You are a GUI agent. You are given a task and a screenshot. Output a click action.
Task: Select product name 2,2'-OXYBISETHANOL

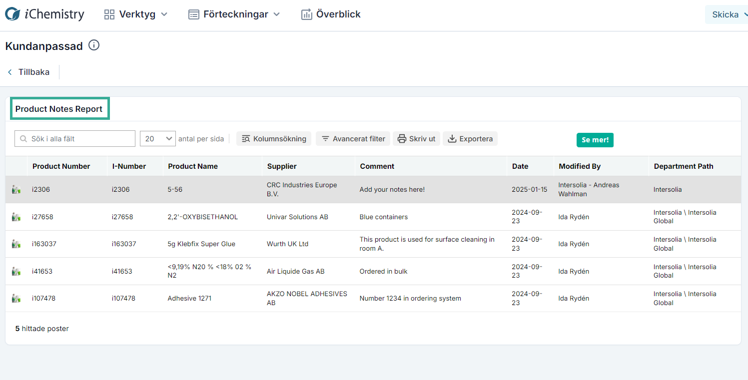click(x=203, y=217)
